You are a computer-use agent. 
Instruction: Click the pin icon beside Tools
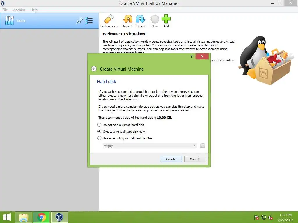coord(80,21)
